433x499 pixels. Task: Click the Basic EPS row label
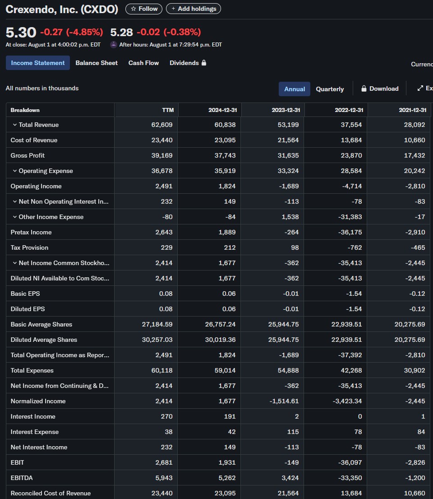[25, 294]
